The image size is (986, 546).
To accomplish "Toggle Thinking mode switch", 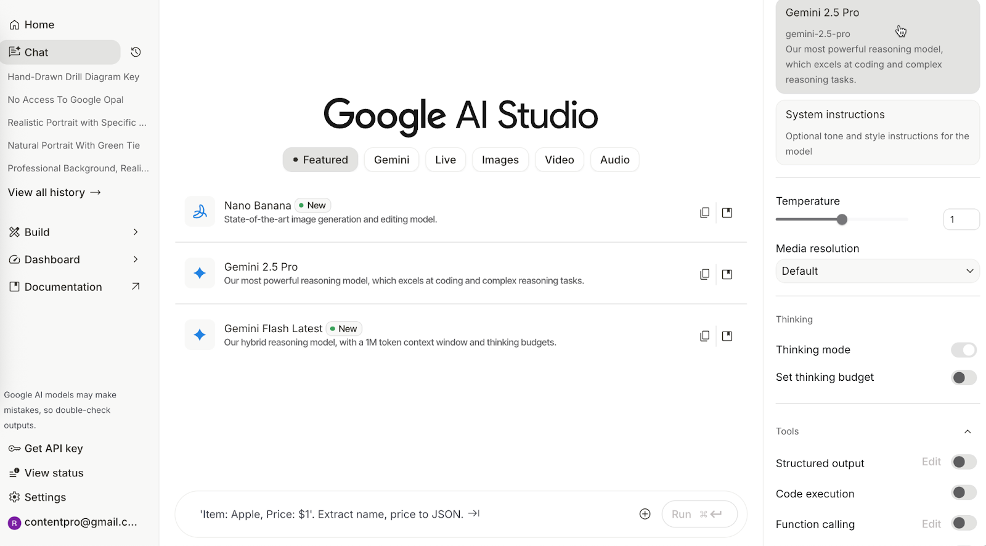I will click(964, 350).
